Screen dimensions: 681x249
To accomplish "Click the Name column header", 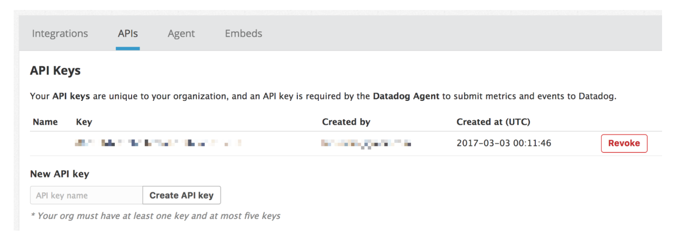I will click(45, 122).
